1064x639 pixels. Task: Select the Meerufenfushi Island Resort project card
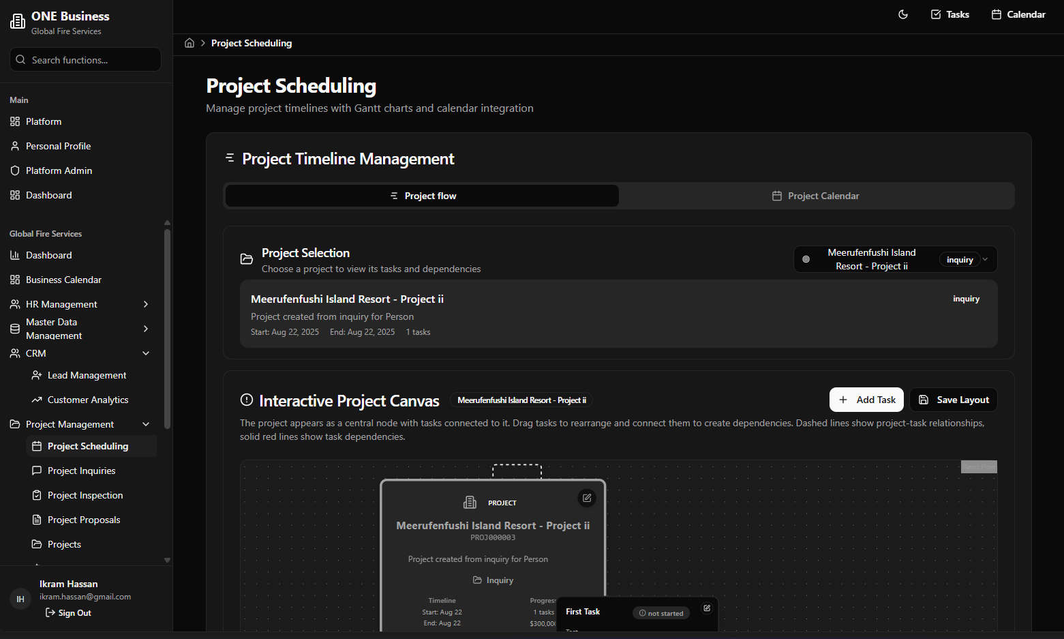(x=618, y=314)
